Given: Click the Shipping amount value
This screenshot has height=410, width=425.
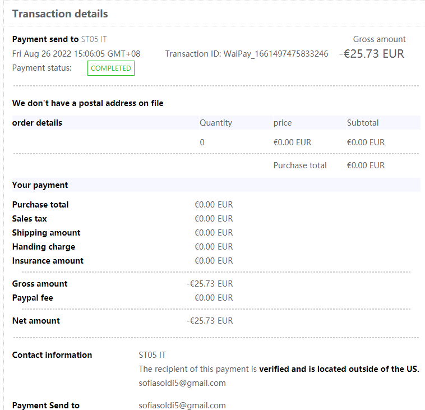Looking at the screenshot, I should pyautogui.click(x=214, y=232).
